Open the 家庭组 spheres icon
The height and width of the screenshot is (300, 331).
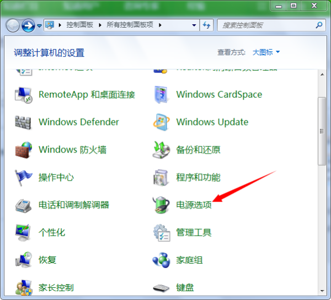click(x=161, y=260)
